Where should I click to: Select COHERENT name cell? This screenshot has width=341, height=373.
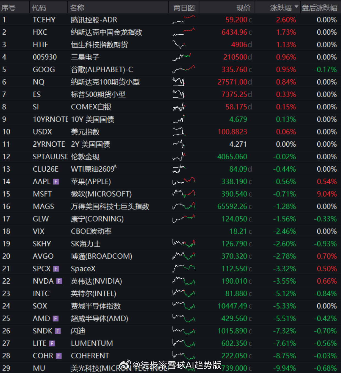click(90, 356)
